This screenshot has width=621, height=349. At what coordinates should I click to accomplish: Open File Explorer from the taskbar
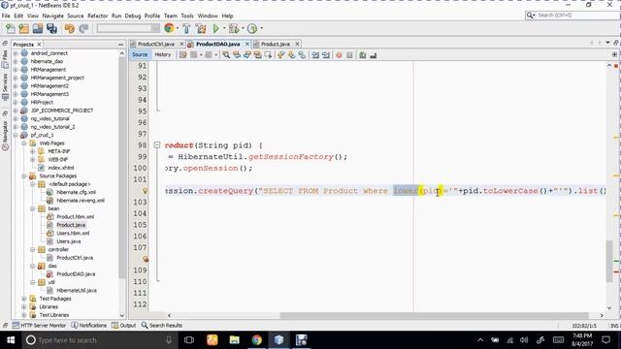(235, 340)
